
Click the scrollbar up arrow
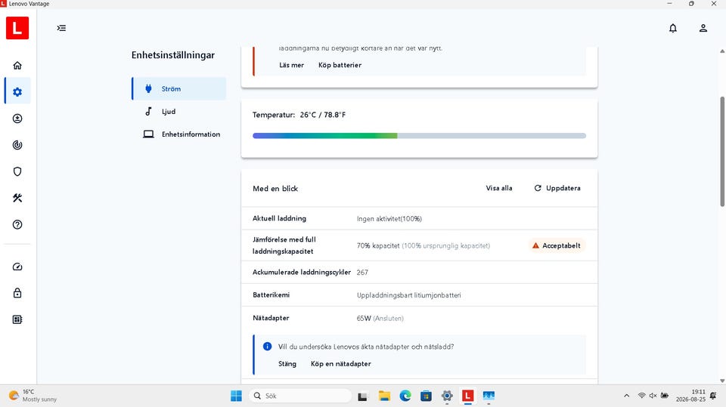(x=722, y=51)
